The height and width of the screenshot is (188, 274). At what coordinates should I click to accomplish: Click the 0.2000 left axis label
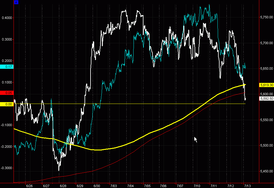(7, 61)
